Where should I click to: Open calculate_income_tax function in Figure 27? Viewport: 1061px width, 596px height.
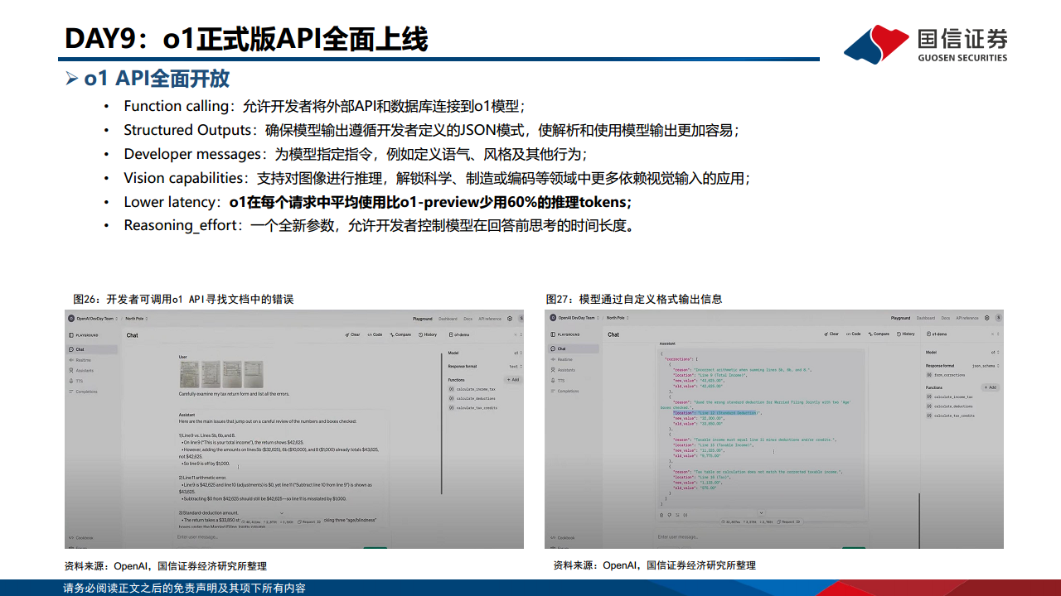950,397
